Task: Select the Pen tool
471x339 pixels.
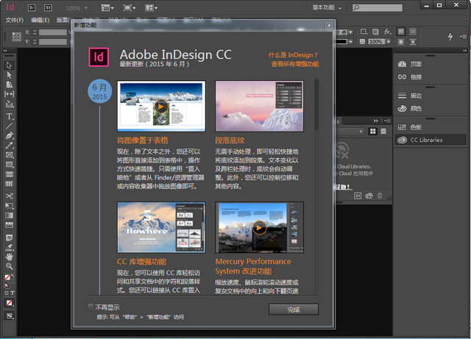Action: [x=10, y=136]
